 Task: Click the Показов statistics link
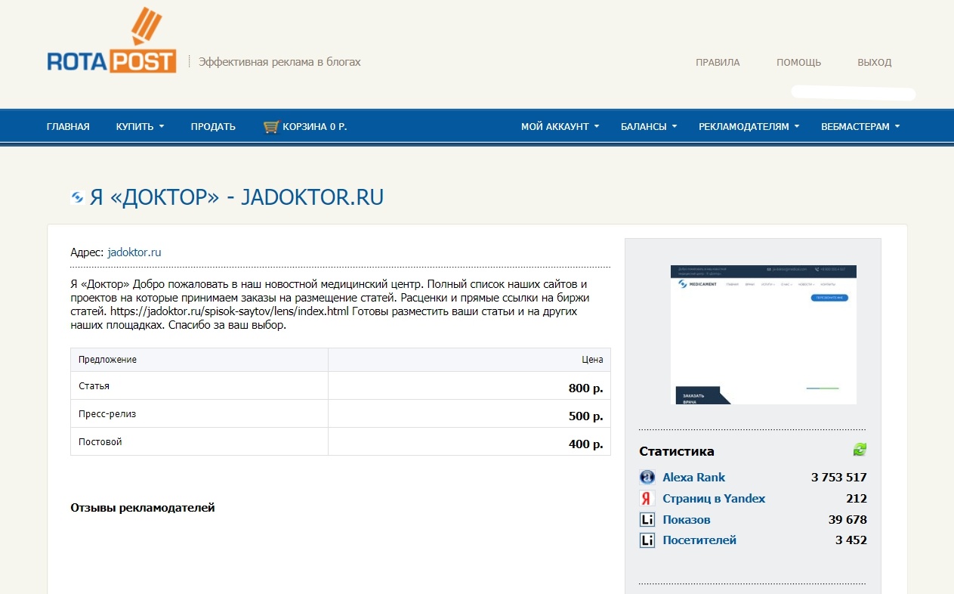tap(687, 520)
